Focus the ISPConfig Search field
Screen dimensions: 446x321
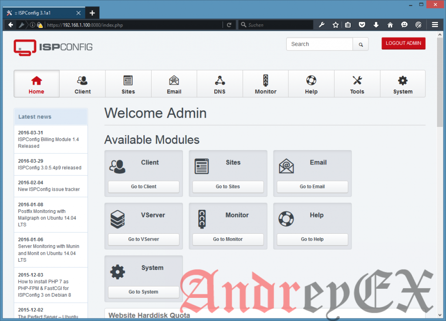click(x=319, y=44)
